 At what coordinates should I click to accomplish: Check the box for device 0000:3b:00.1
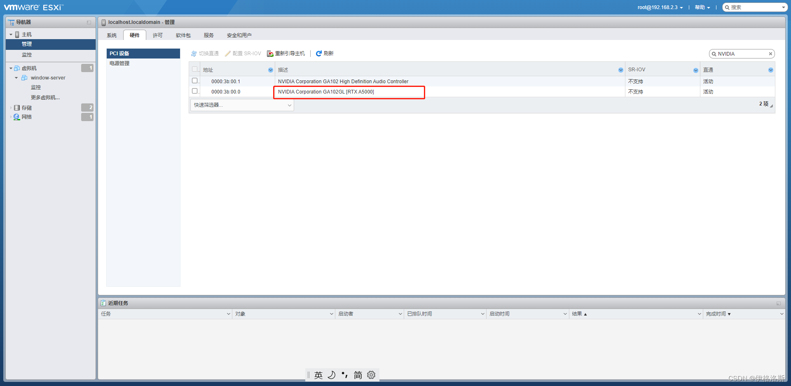pyautogui.click(x=195, y=81)
